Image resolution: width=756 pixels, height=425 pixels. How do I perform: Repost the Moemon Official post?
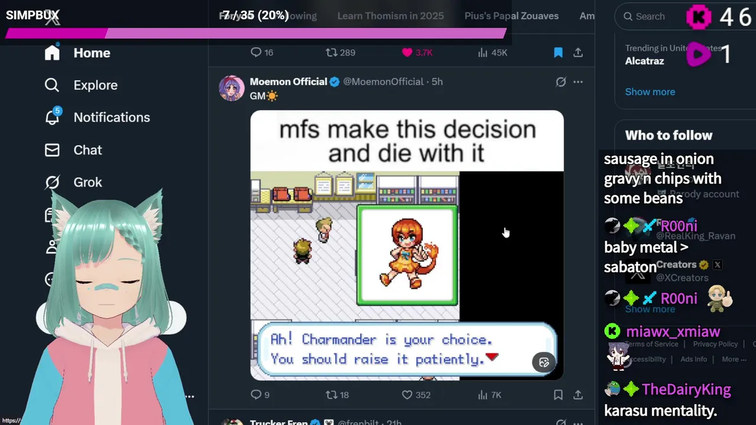coord(331,394)
